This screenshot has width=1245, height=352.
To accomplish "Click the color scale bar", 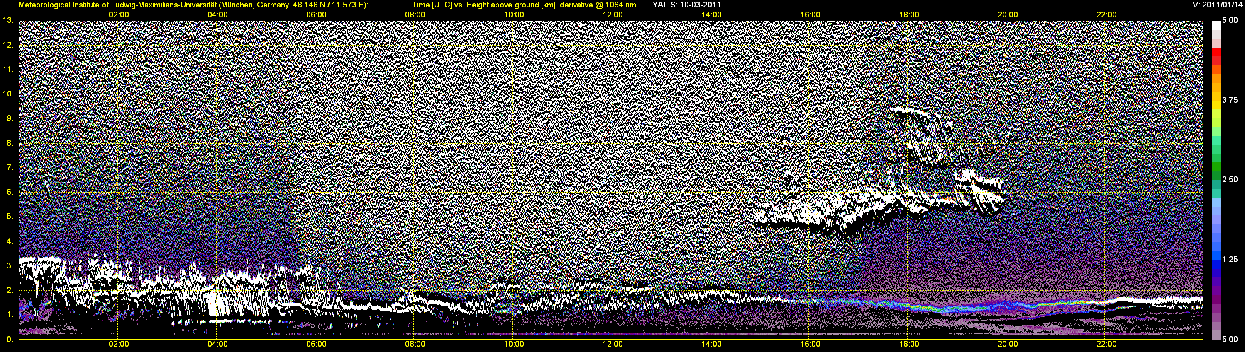I will pyautogui.click(x=1216, y=180).
